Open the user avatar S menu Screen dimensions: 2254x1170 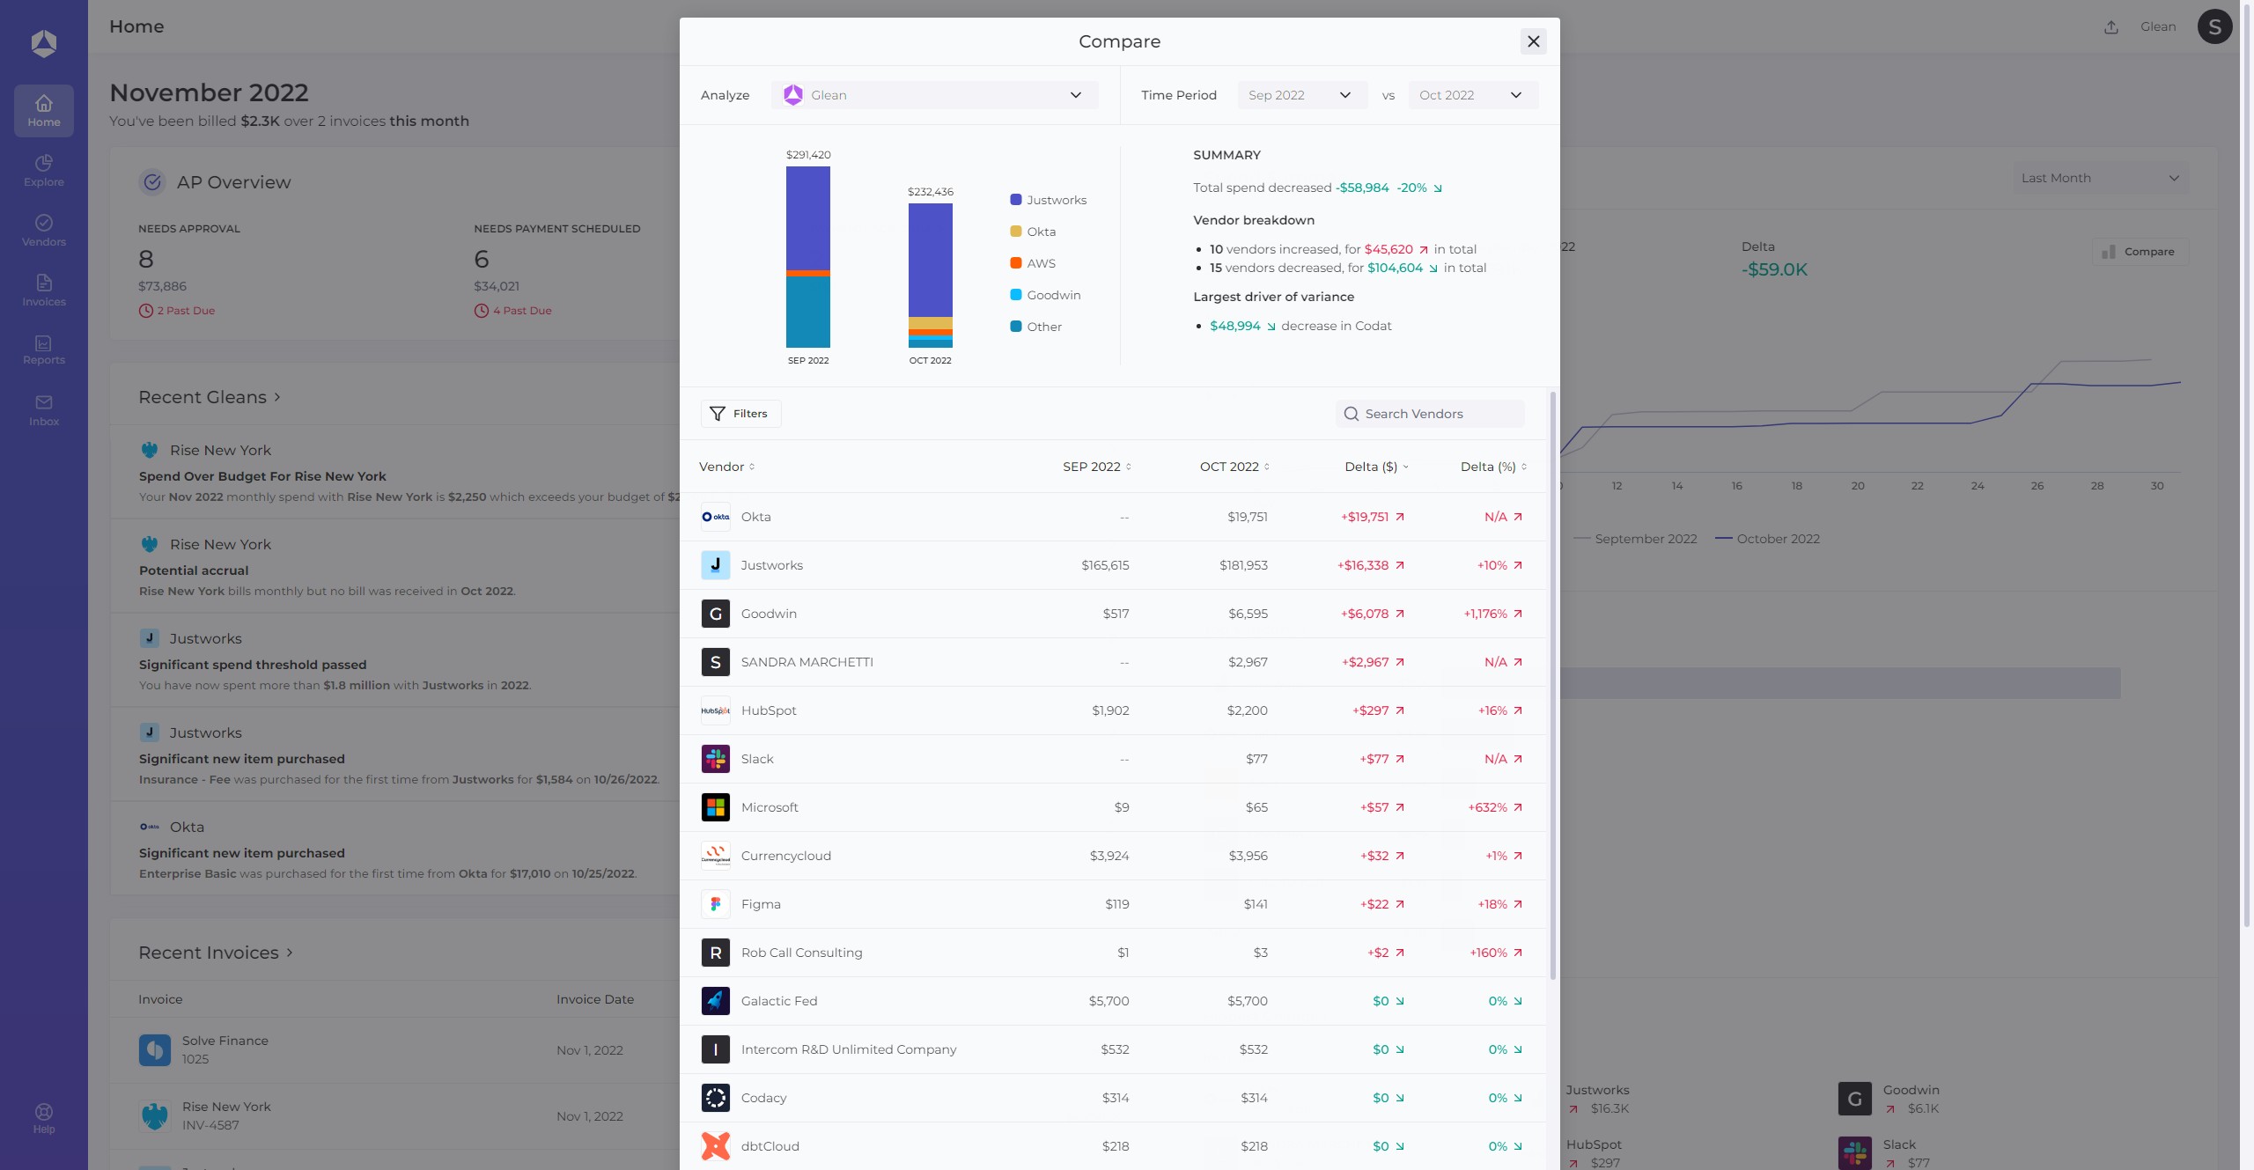[2214, 26]
